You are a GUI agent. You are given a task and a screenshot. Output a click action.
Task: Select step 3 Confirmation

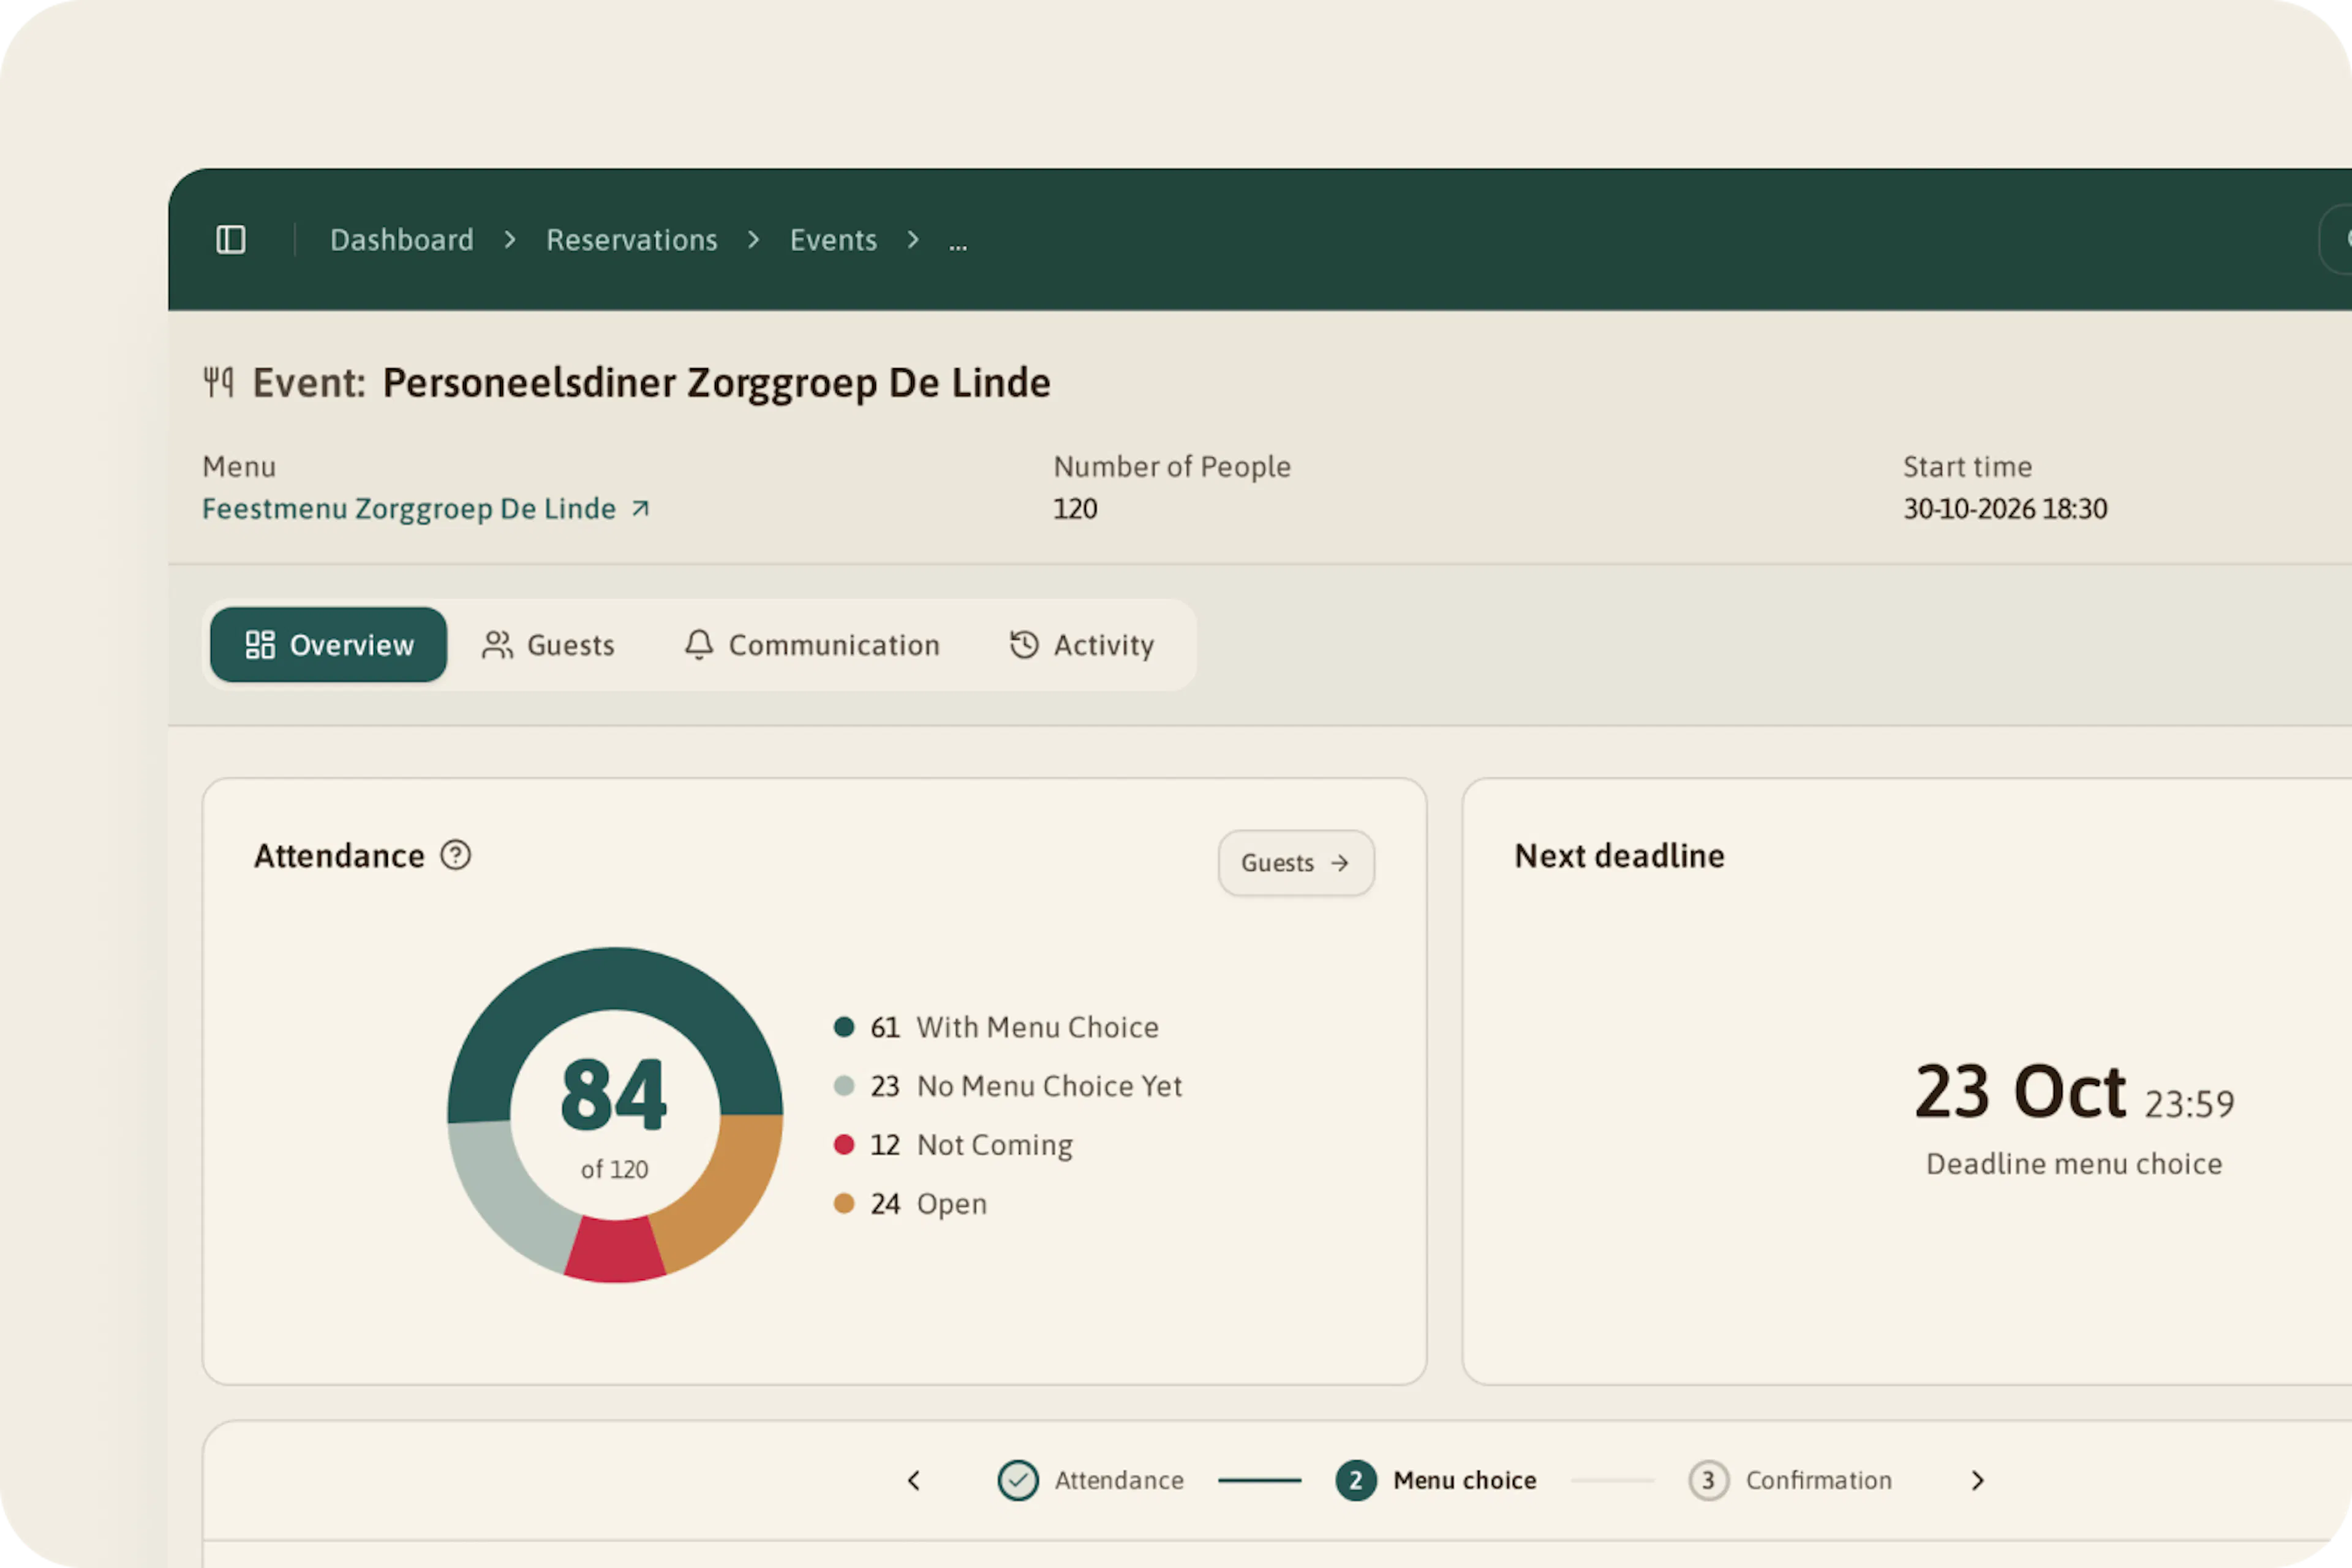coord(1790,1481)
